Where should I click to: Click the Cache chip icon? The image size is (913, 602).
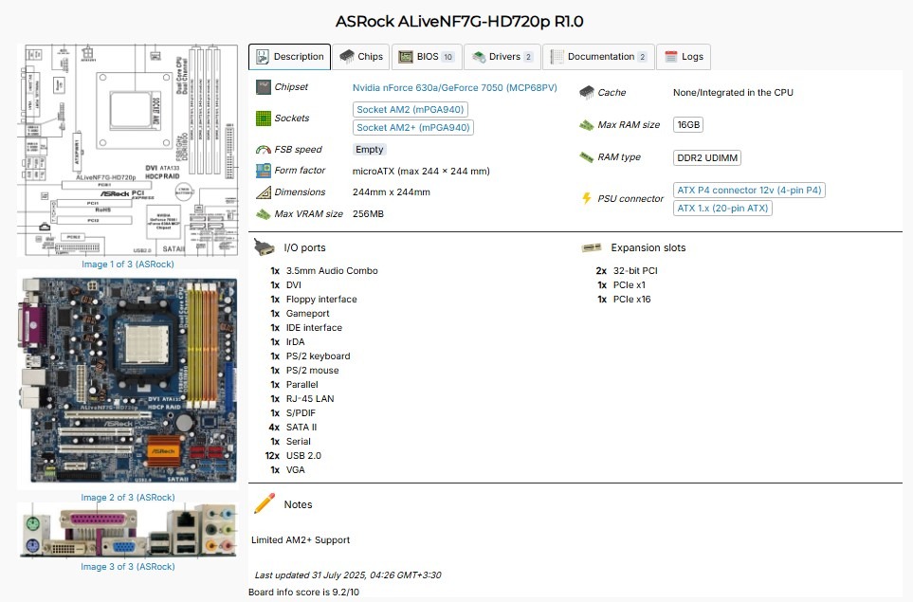point(586,92)
